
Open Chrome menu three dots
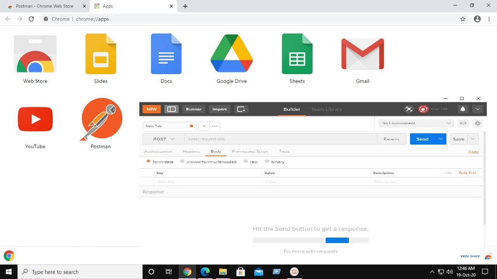coord(490,19)
